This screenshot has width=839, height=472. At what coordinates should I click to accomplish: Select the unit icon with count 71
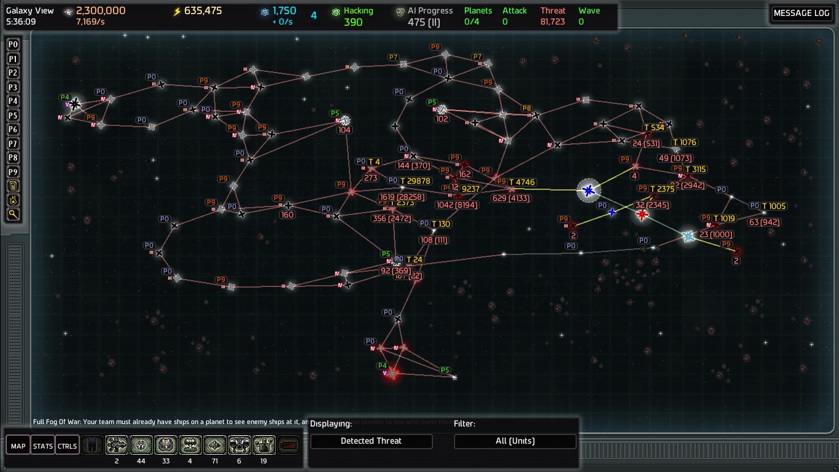[x=215, y=446]
